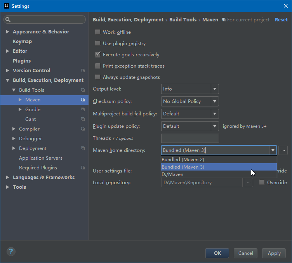Collapse the Build Tools node
This screenshot has width=292, height=263.
tap(14, 90)
